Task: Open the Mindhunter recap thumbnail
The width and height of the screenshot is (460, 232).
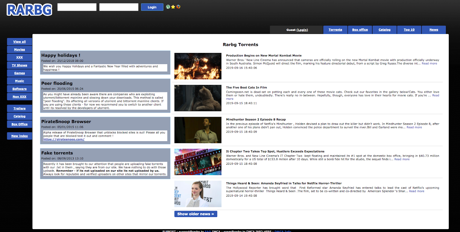Action: click(198, 130)
